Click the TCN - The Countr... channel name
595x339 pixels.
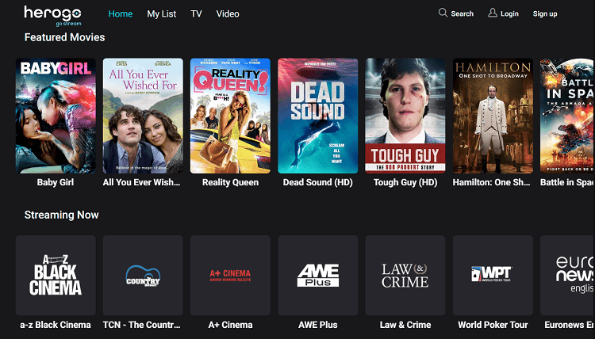pyautogui.click(x=141, y=325)
